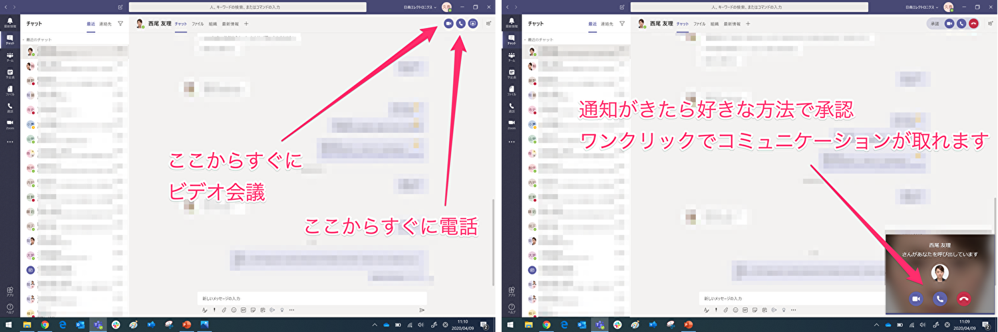Accept call with audio in right window popup
The image size is (998, 332).
pyautogui.click(x=939, y=299)
